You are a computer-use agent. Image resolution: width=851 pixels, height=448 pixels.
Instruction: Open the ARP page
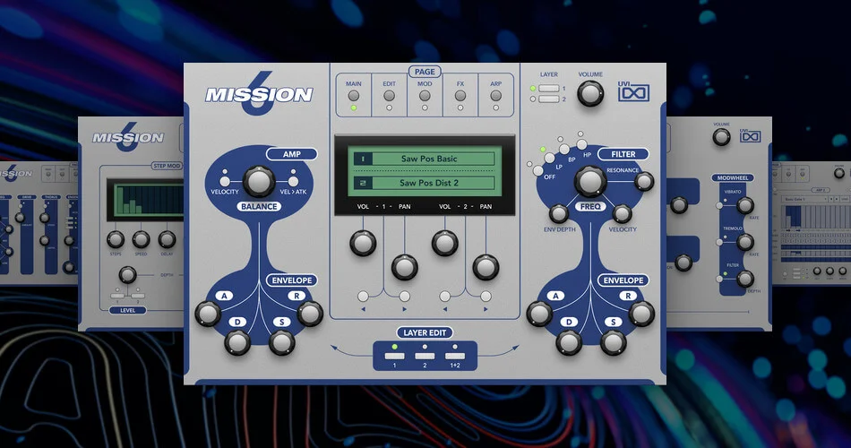pyautogui.click(x=495, y=96)
